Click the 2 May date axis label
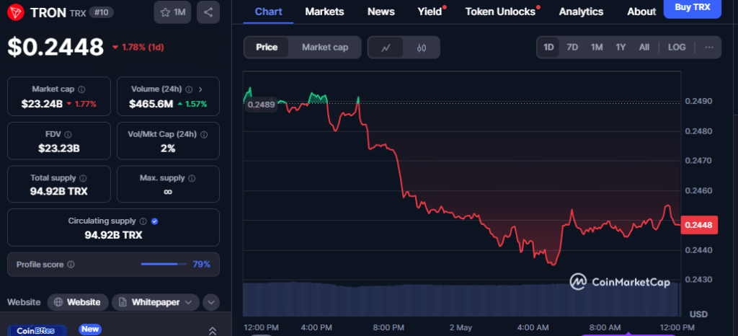Image resolution: width=738 pixels, height=336 pixels. pos(461,327)
